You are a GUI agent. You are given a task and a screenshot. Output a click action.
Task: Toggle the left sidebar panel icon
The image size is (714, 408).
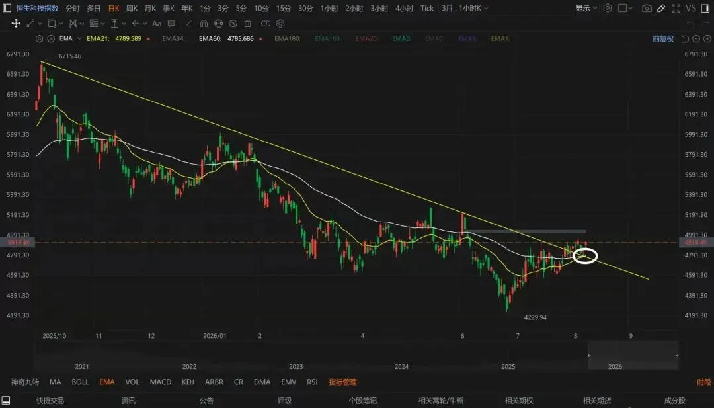click(x=7, y=8)
